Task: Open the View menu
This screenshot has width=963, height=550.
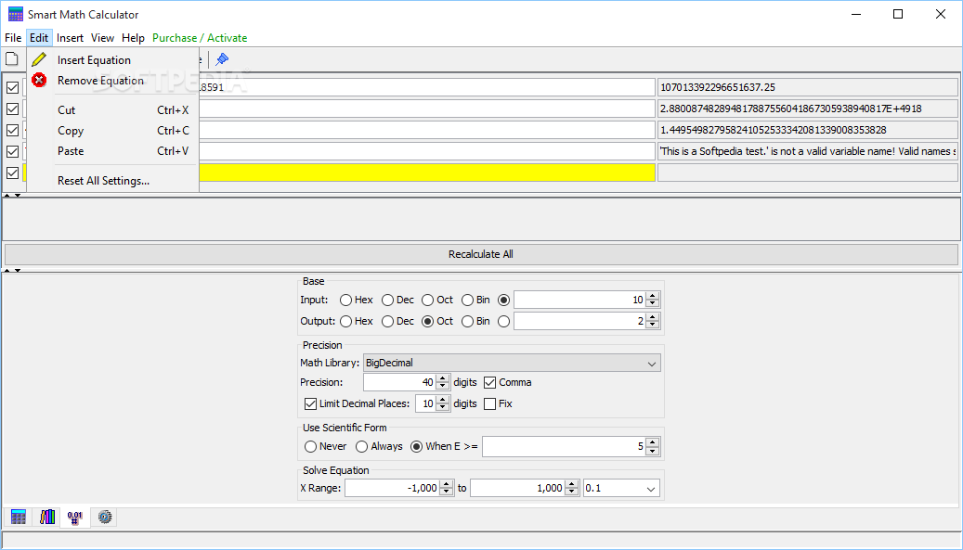Action: pos(102,38)
